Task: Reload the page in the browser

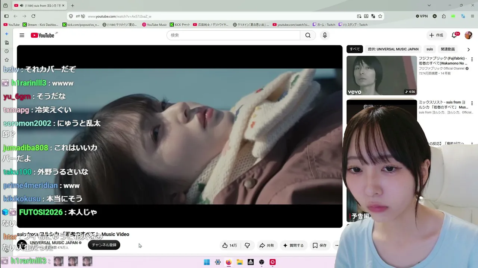Action: point(33,16)
